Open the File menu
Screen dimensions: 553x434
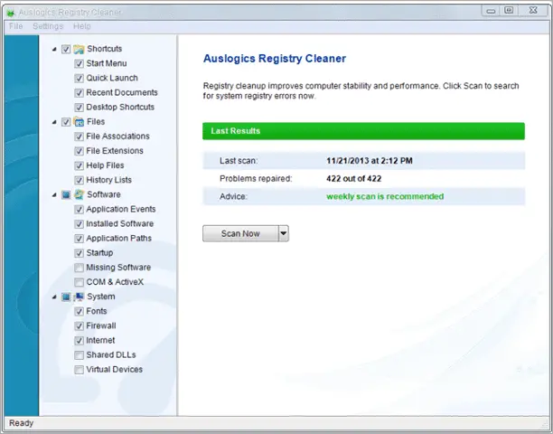16,26
